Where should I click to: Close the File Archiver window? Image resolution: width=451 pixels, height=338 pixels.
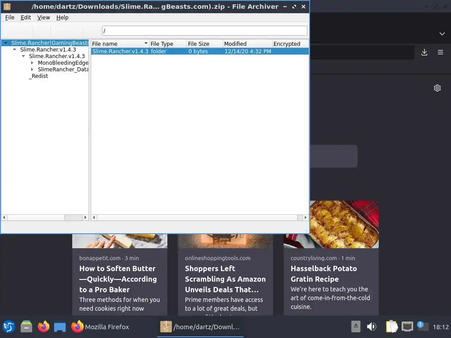[303, 6]
